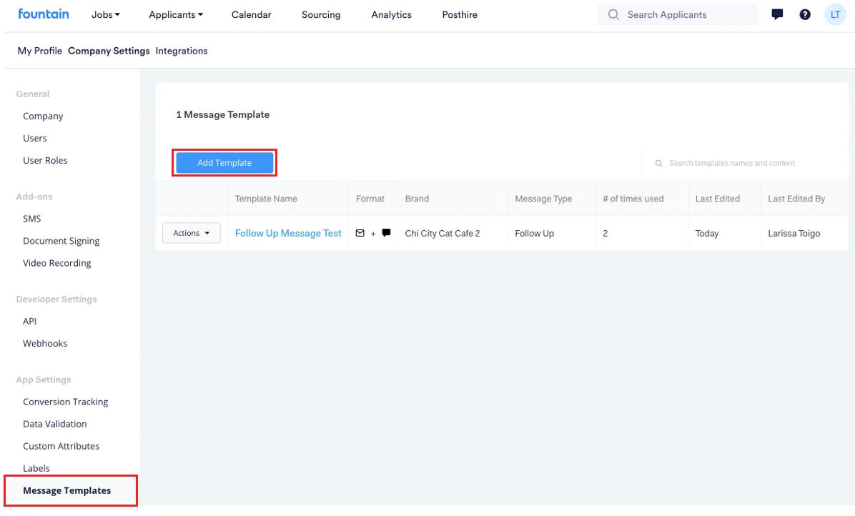Navigate to Posthire
Viewport: 855px width, 516px height.
460,15
